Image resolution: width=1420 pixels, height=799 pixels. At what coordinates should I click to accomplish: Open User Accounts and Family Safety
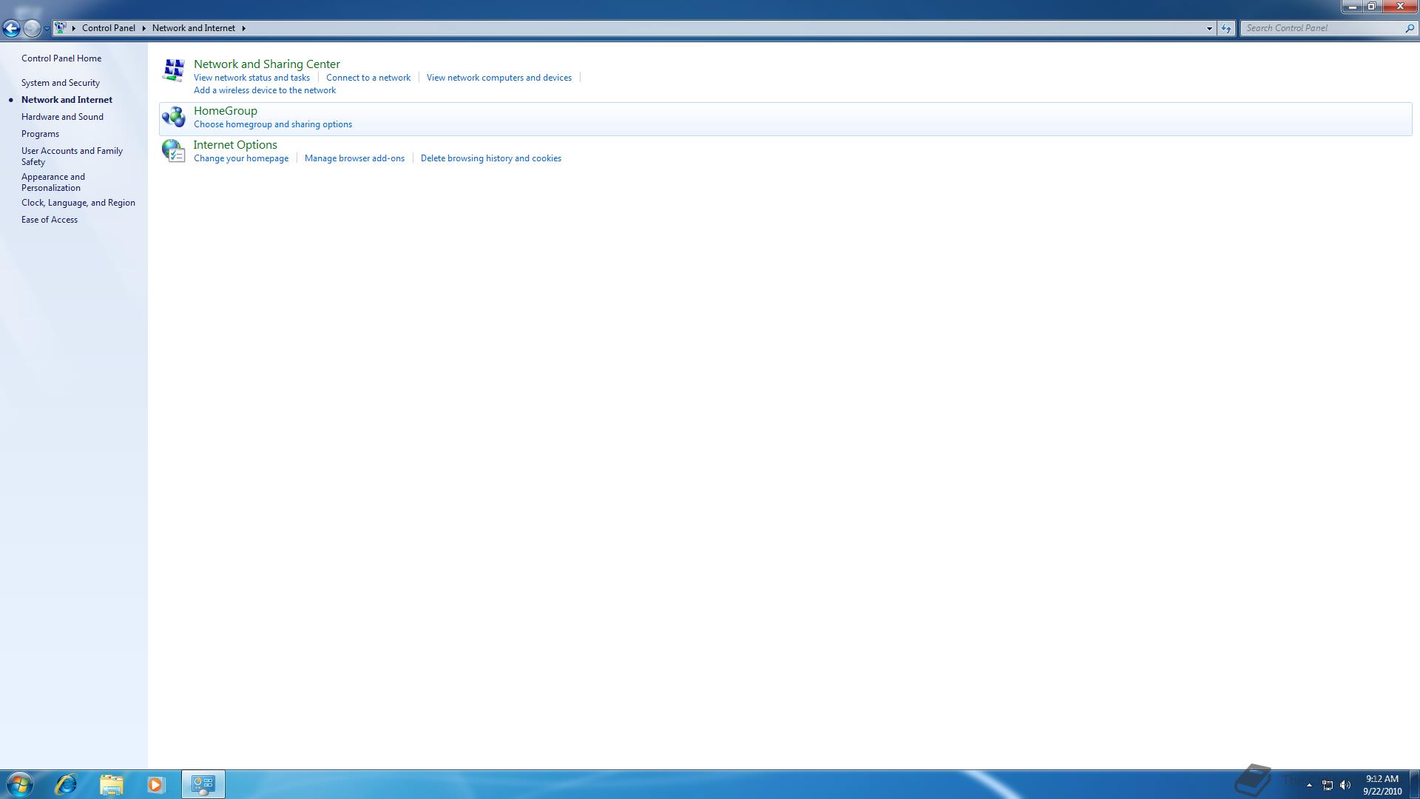72,156
